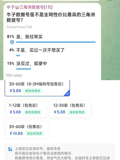Select poll option 不是，买过一次不想买了

coord(40,50)
